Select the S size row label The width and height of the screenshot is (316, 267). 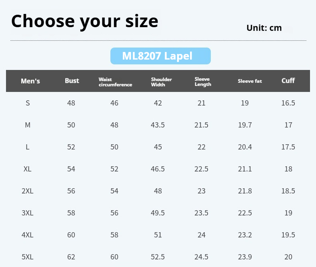coord(28,103)
